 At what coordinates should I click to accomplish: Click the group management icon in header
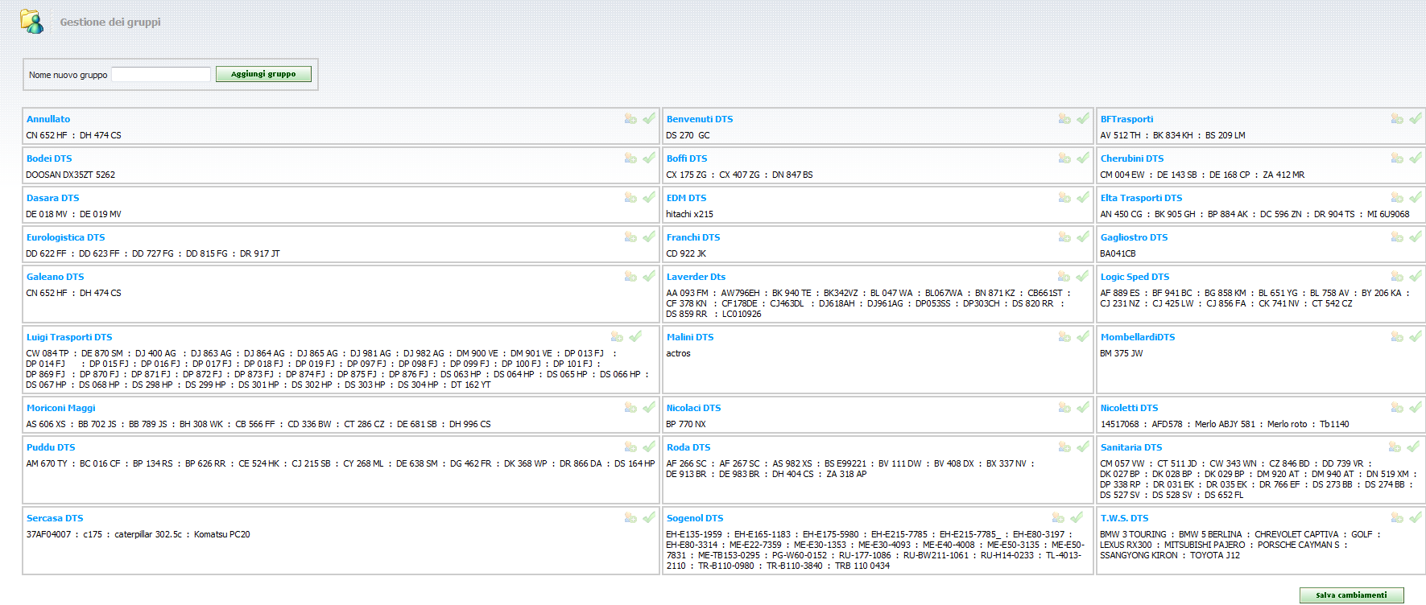pos(32,22)
